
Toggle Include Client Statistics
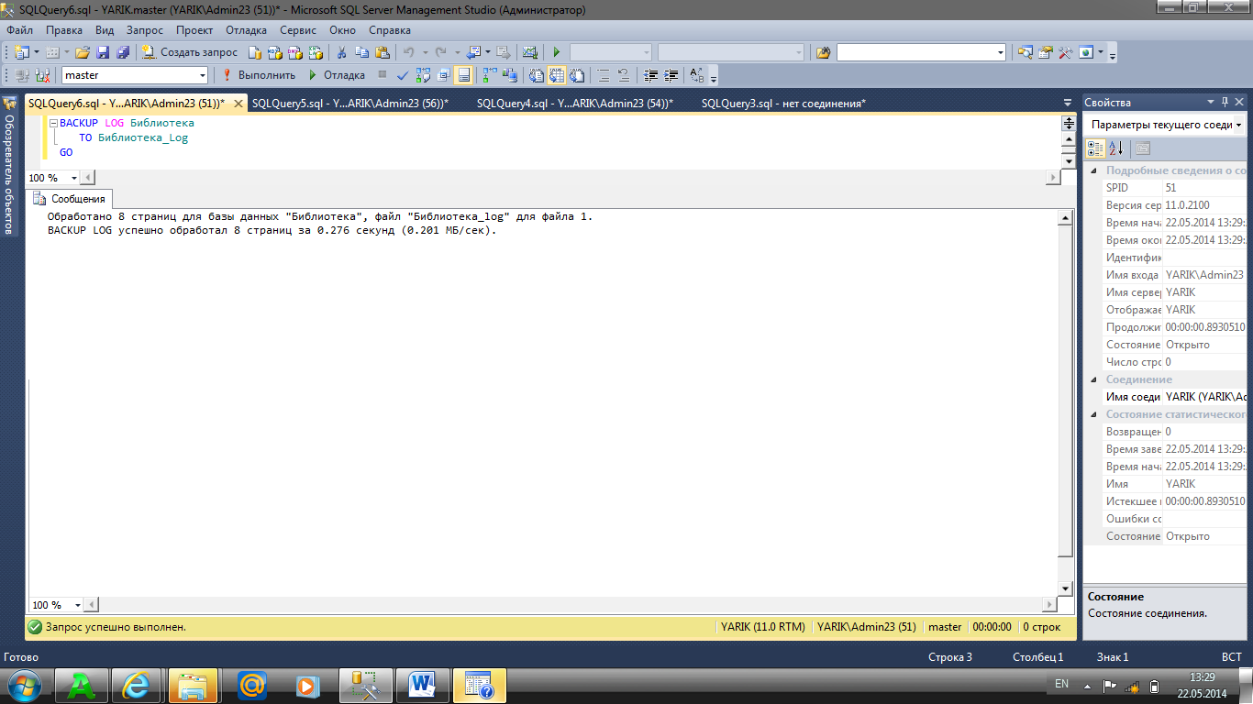pyautogui.click(x=510, y=75)
